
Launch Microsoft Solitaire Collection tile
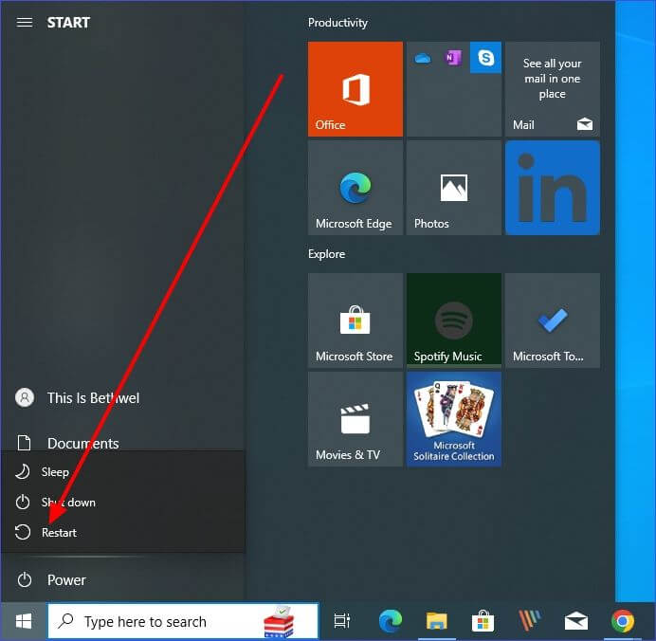point(453,419)
